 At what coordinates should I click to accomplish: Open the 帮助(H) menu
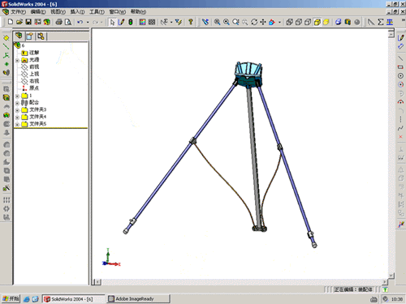138,11
